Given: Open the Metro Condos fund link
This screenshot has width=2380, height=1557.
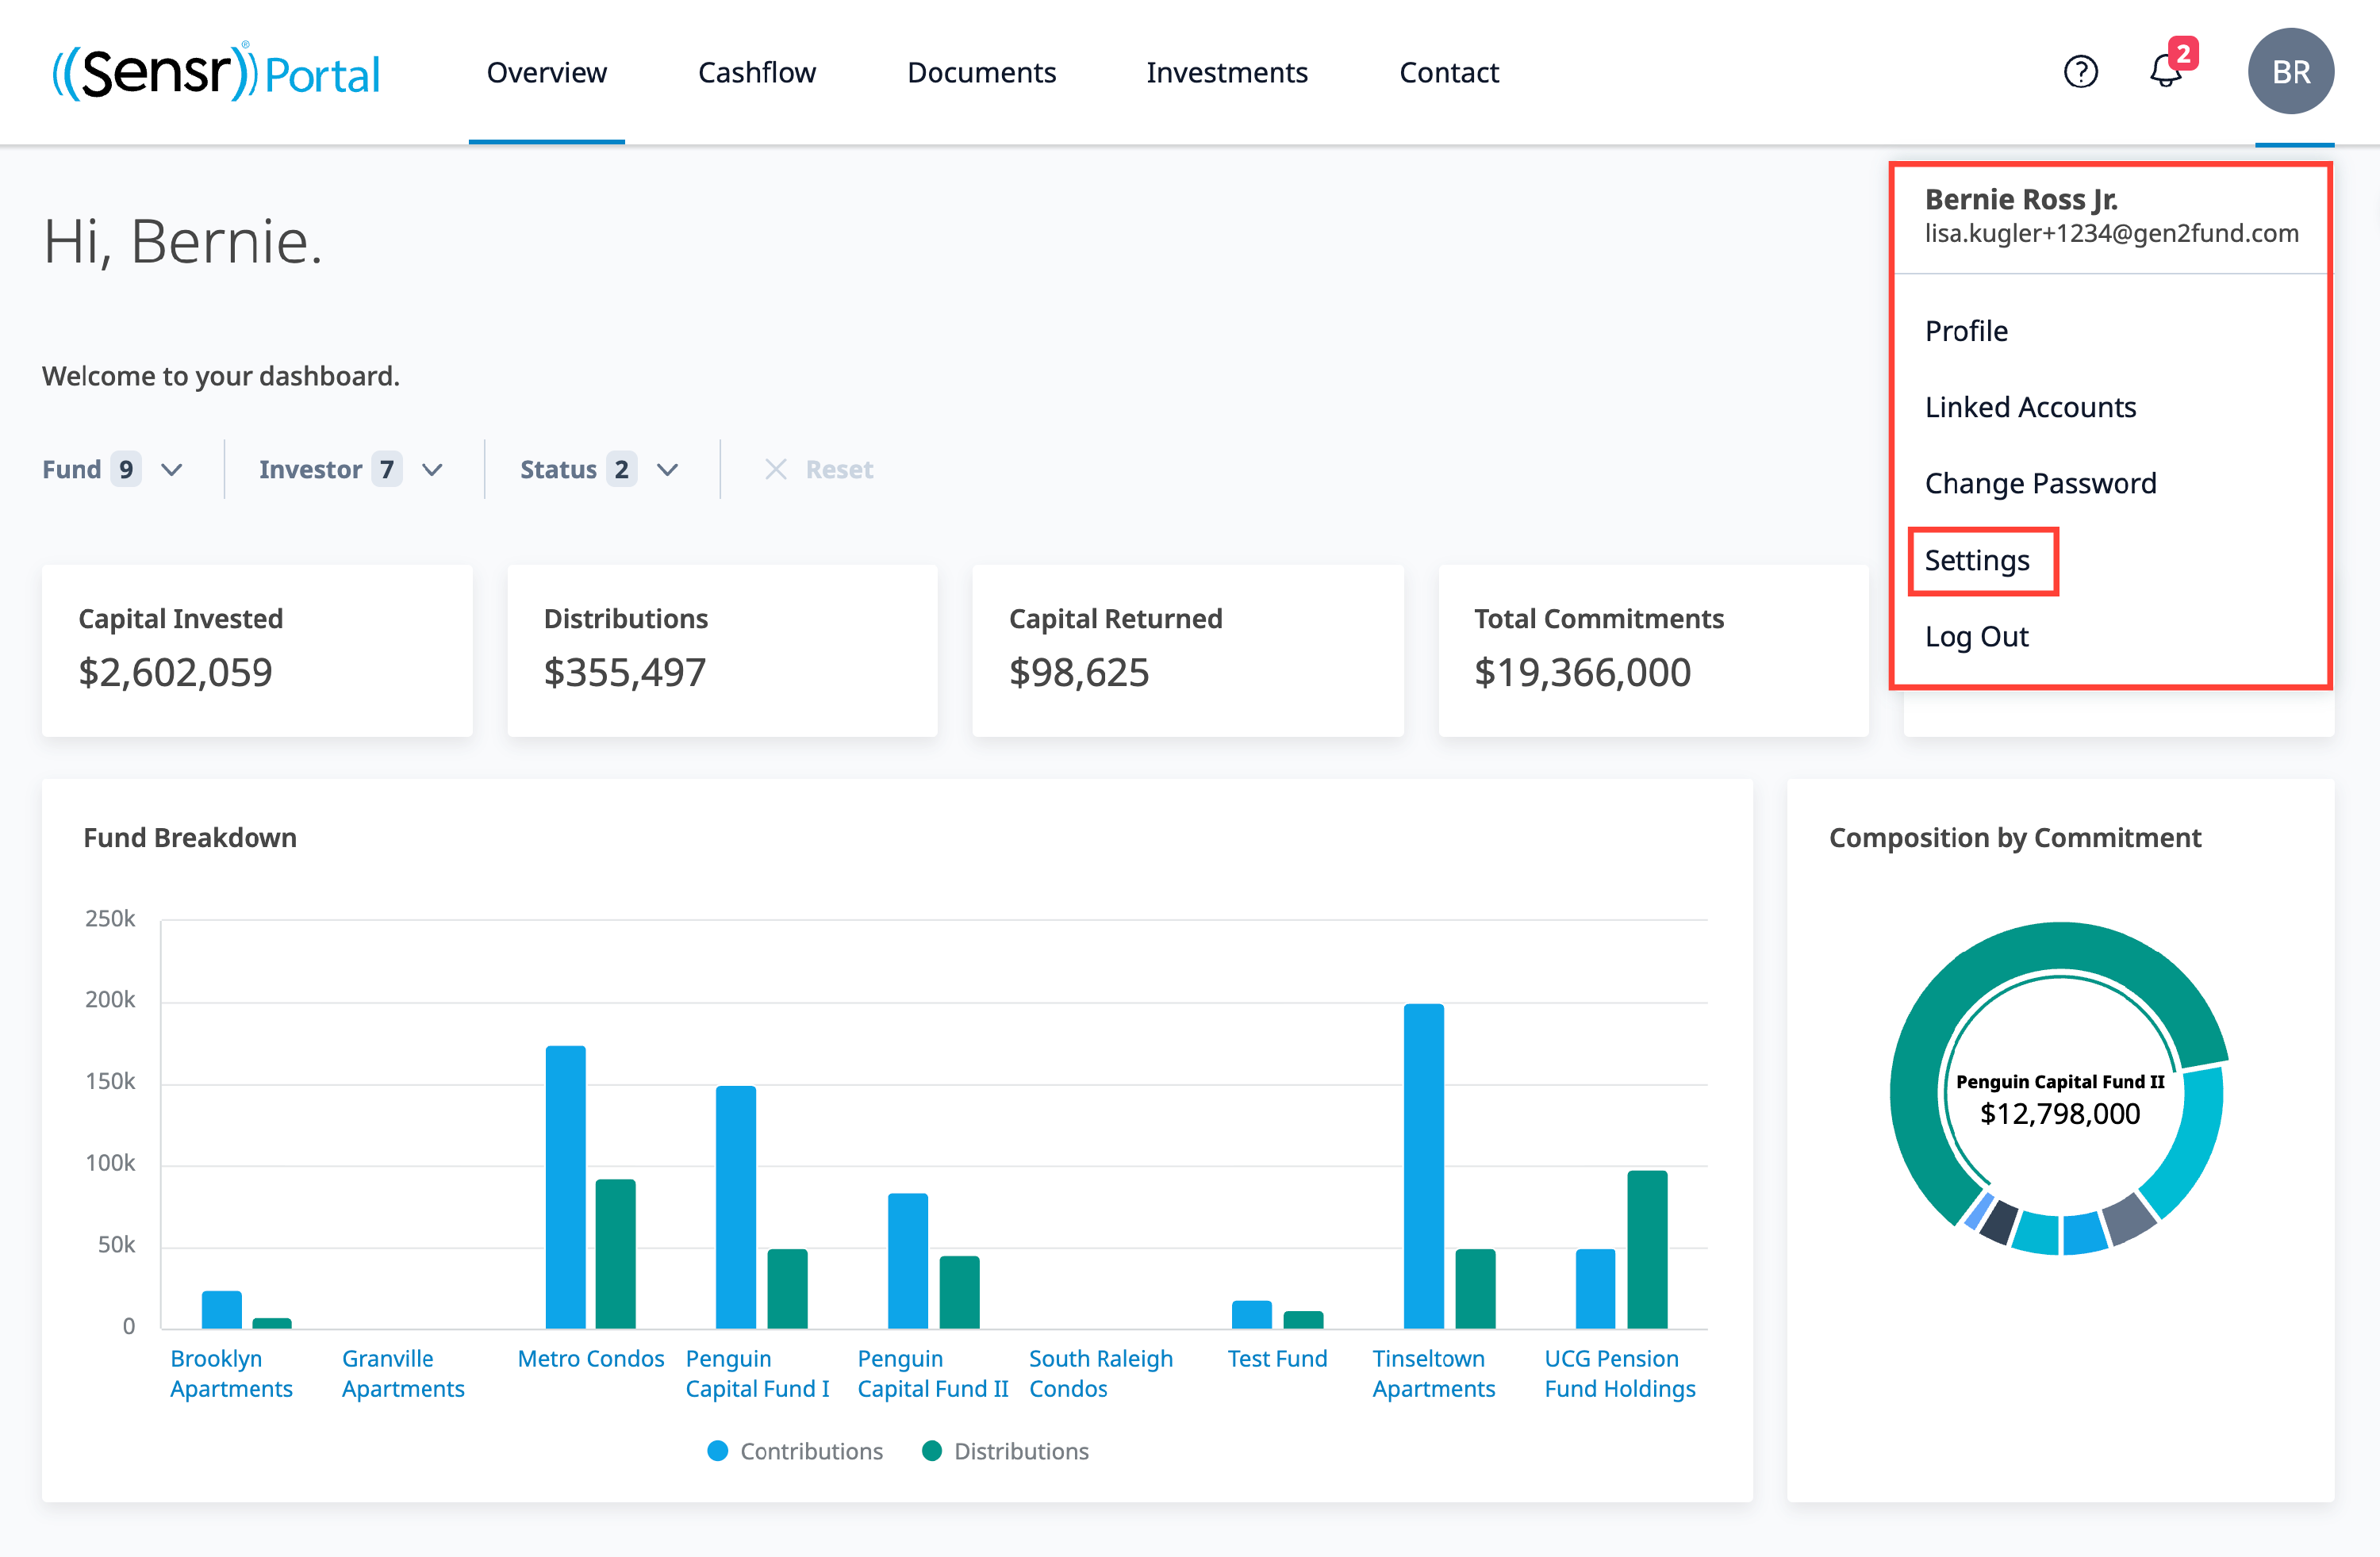Looking at the screenshot, I should click(x=590, y=1358).
